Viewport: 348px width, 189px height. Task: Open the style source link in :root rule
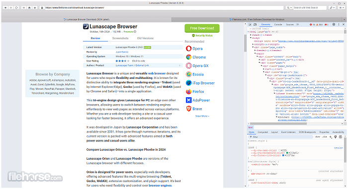pyautogui.click(x=338, y=148)
